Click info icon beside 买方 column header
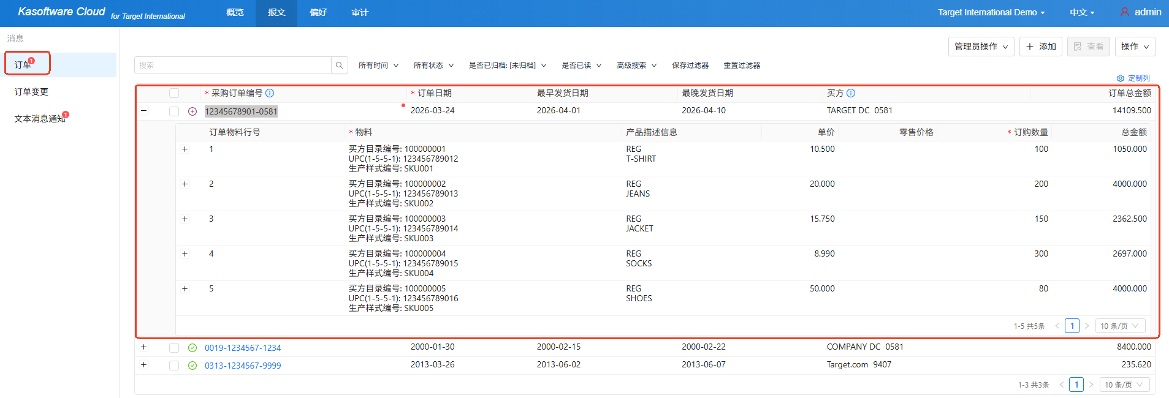Image resolution: width=1169 pixels, height=398 pixels. pyautogui.click(x=851, y=93)
